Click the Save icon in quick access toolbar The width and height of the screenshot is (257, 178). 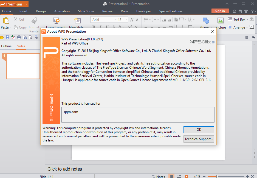coord(7,37)
